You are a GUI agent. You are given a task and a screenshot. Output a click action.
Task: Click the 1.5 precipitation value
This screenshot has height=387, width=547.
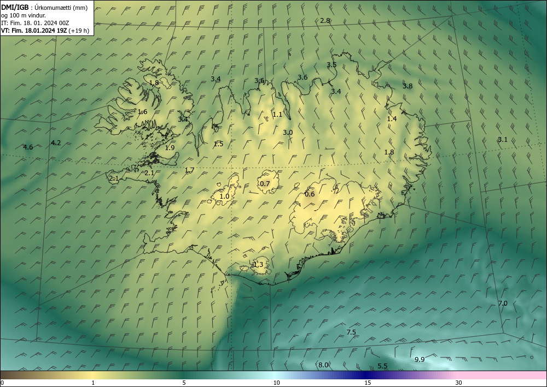pyautogui.click(x=218, y=144)
